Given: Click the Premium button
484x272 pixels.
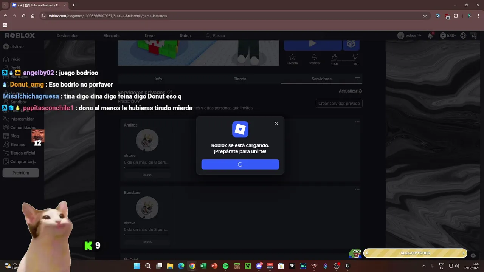Looking at the screenshot, I should click(x=21, y=173).
